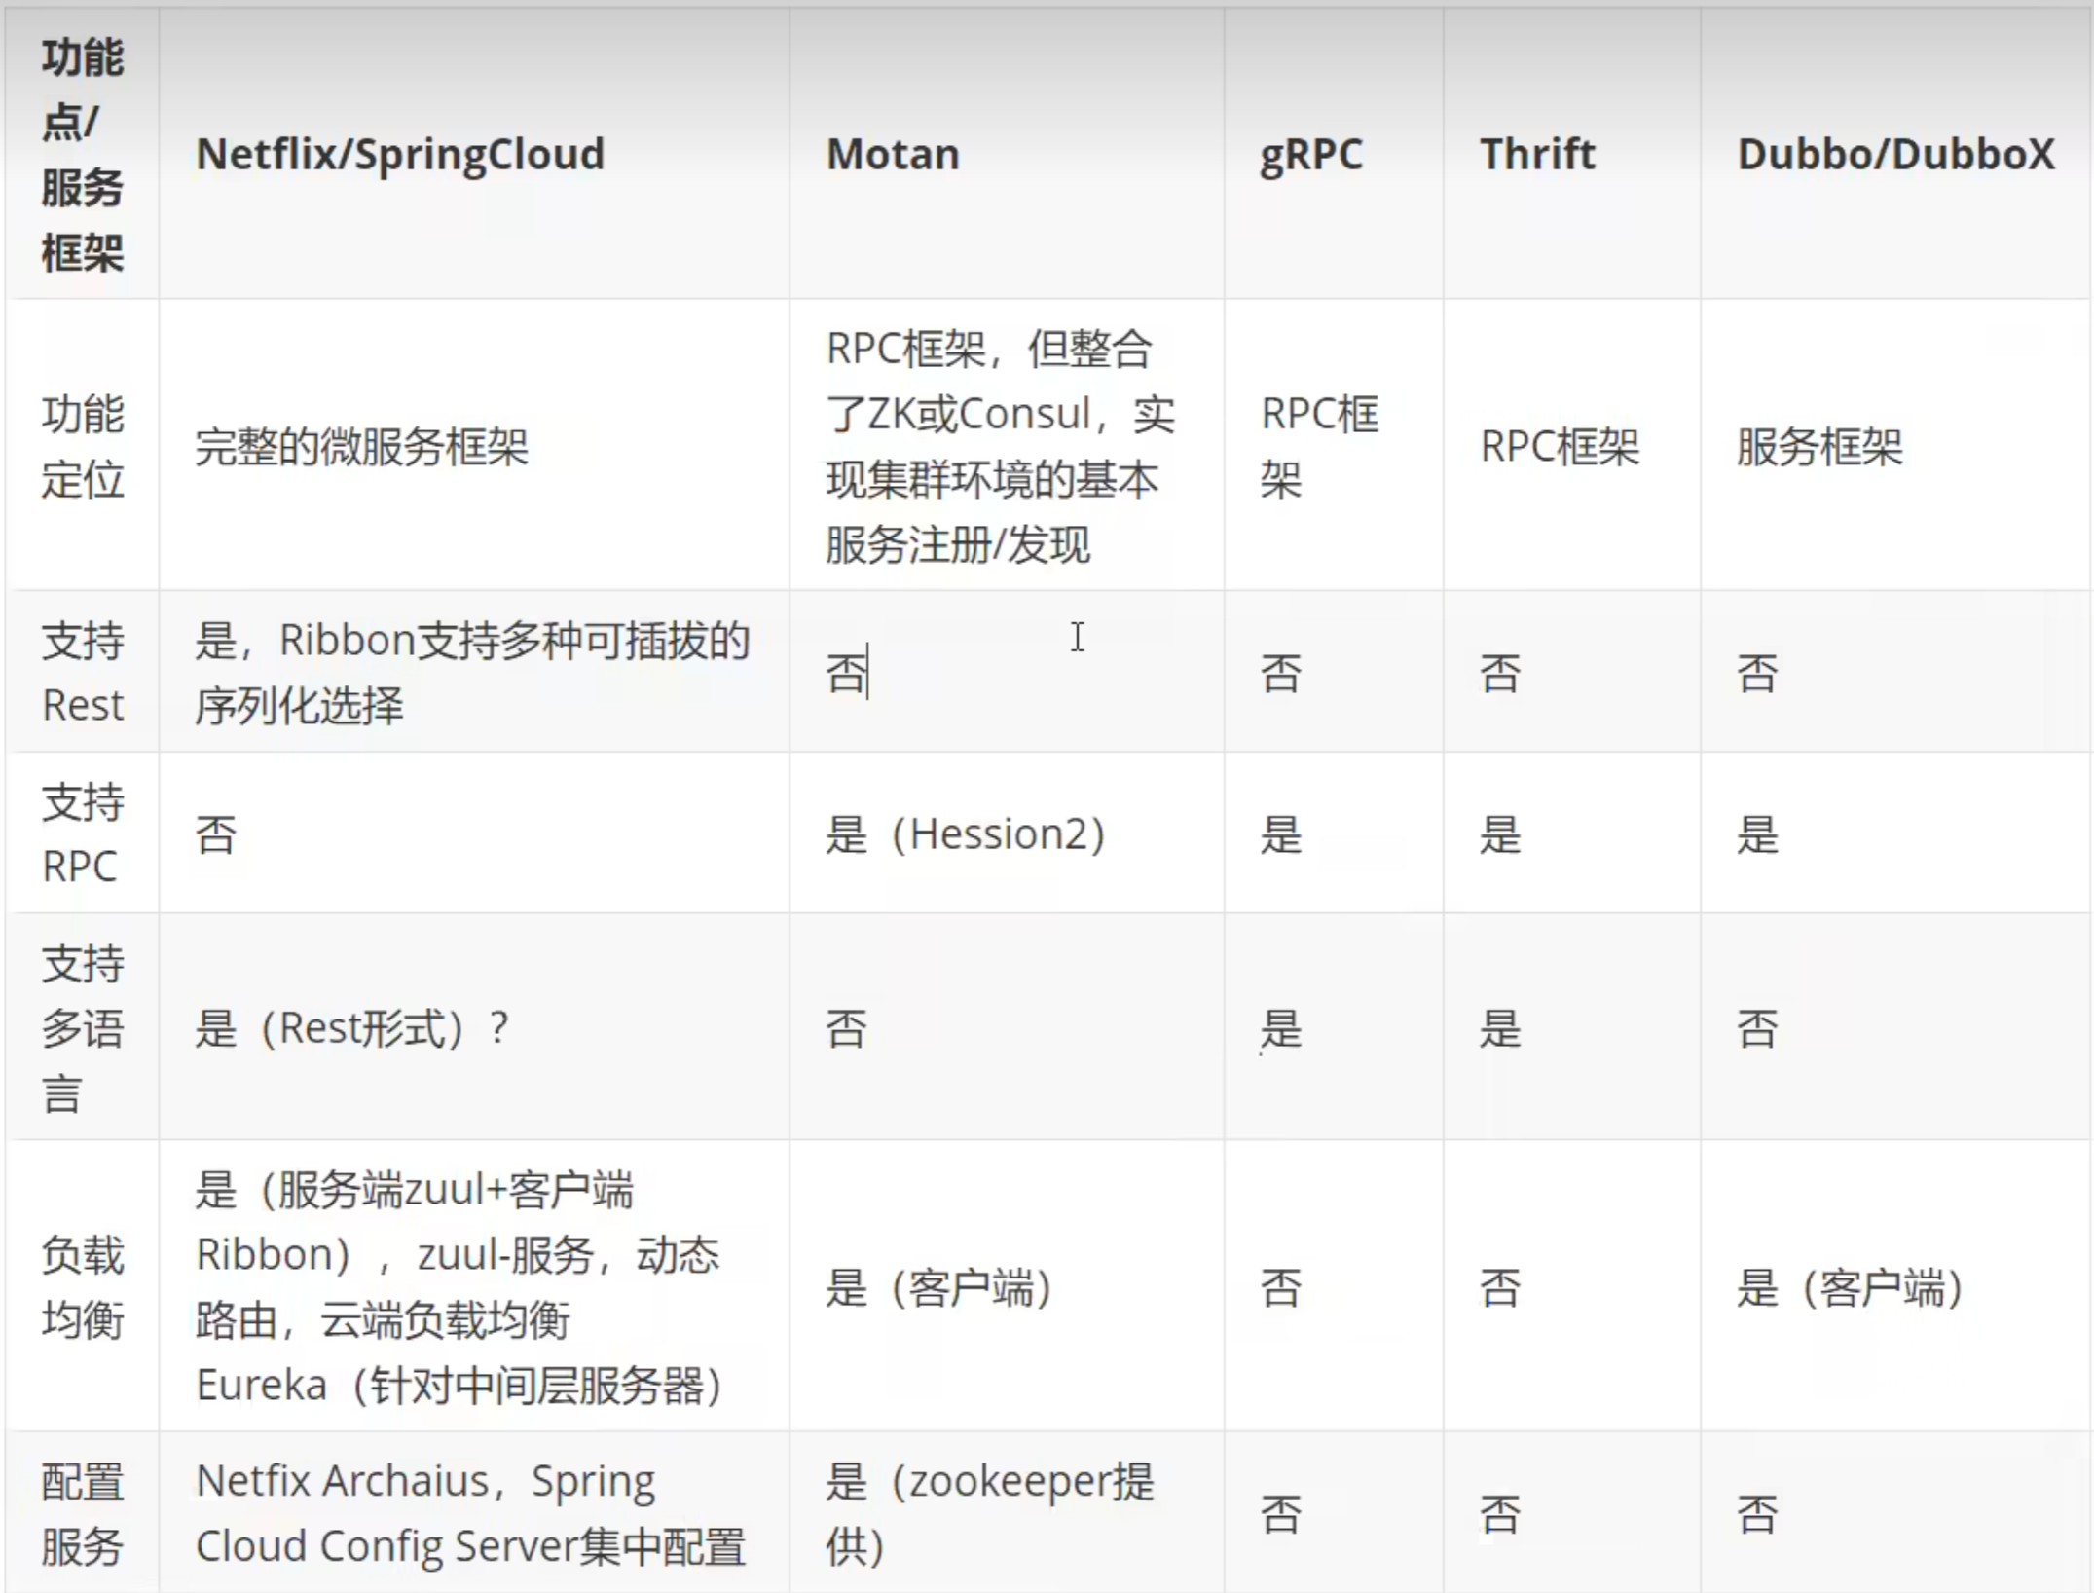Click the 支持多语言 row label
This screenshot has width=2094, height=1593.
click(x=83, y=1028)
